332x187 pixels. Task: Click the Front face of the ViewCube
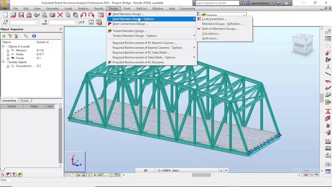coord(299,46)
